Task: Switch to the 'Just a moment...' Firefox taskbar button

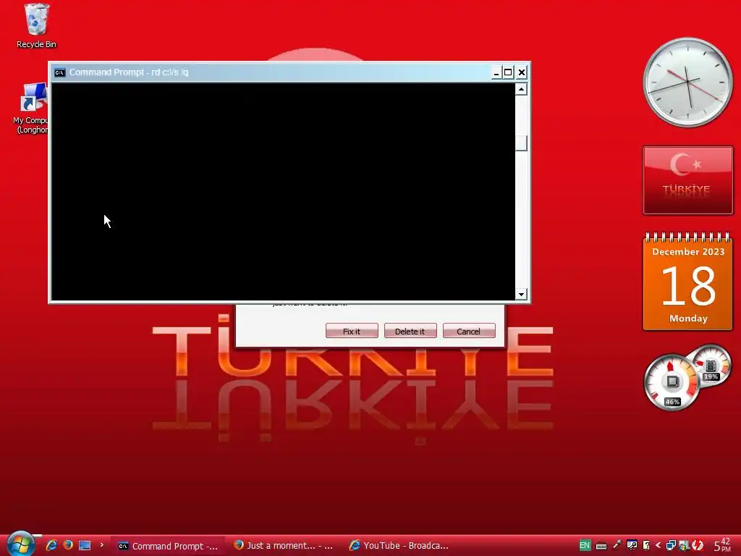Action: pos(284,546)
